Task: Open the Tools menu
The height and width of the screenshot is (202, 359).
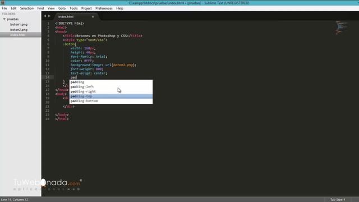Action: [x=73, y=8]
